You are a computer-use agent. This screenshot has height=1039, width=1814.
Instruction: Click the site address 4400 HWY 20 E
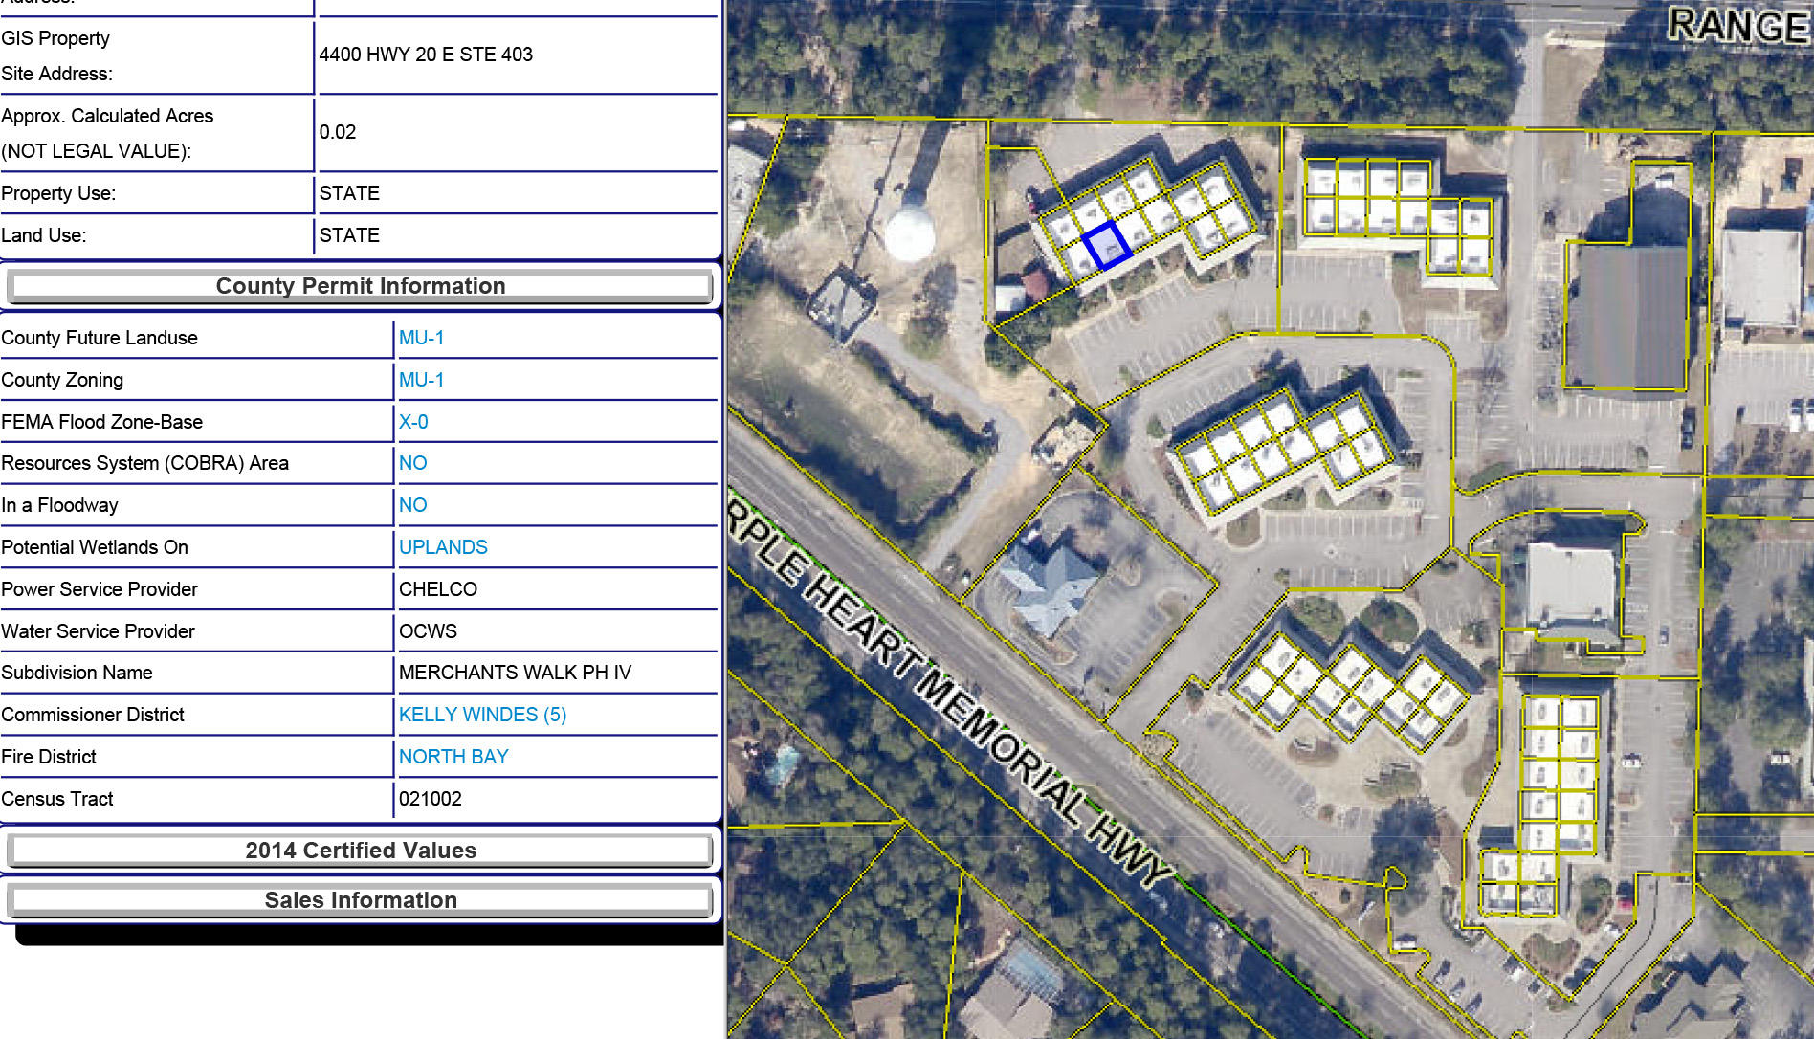click(426, 55)
